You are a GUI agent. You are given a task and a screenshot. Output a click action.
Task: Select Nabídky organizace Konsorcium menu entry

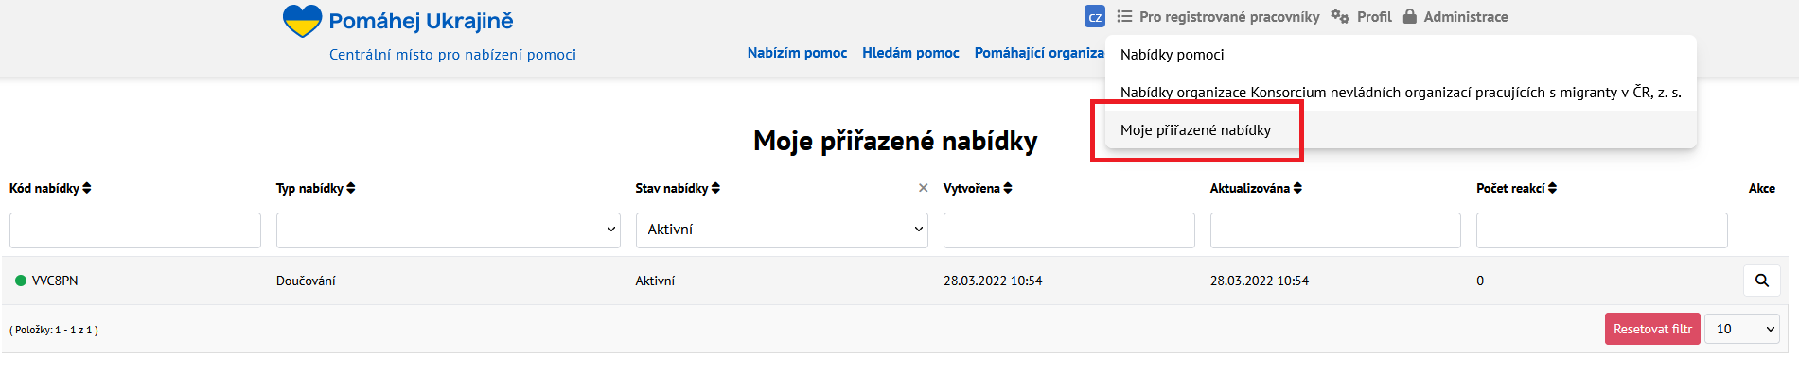click(1401, 93)
